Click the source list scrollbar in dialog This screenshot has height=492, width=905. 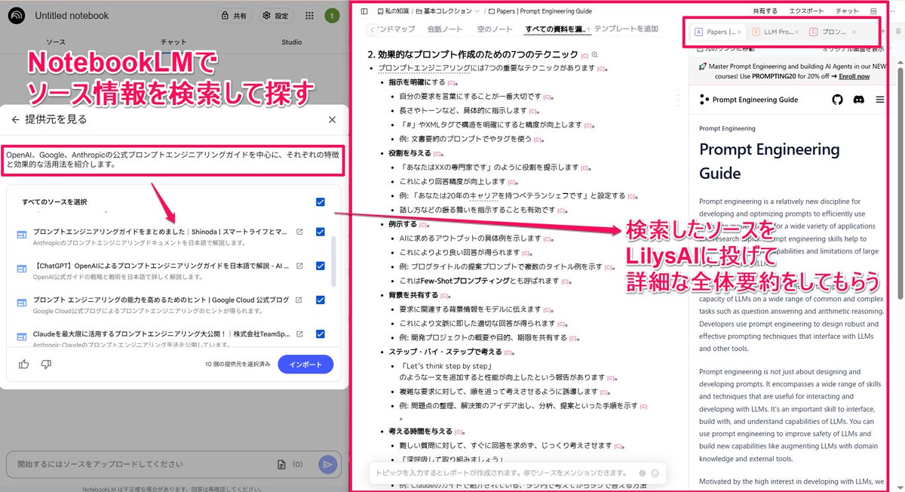tap(334, 260)
